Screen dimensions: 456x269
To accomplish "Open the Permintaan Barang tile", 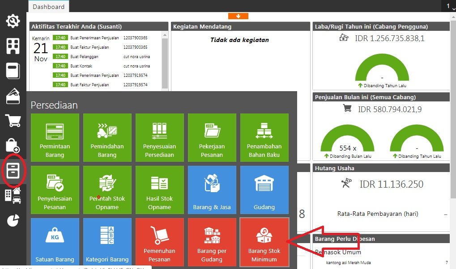I will (x=55, y=137).
